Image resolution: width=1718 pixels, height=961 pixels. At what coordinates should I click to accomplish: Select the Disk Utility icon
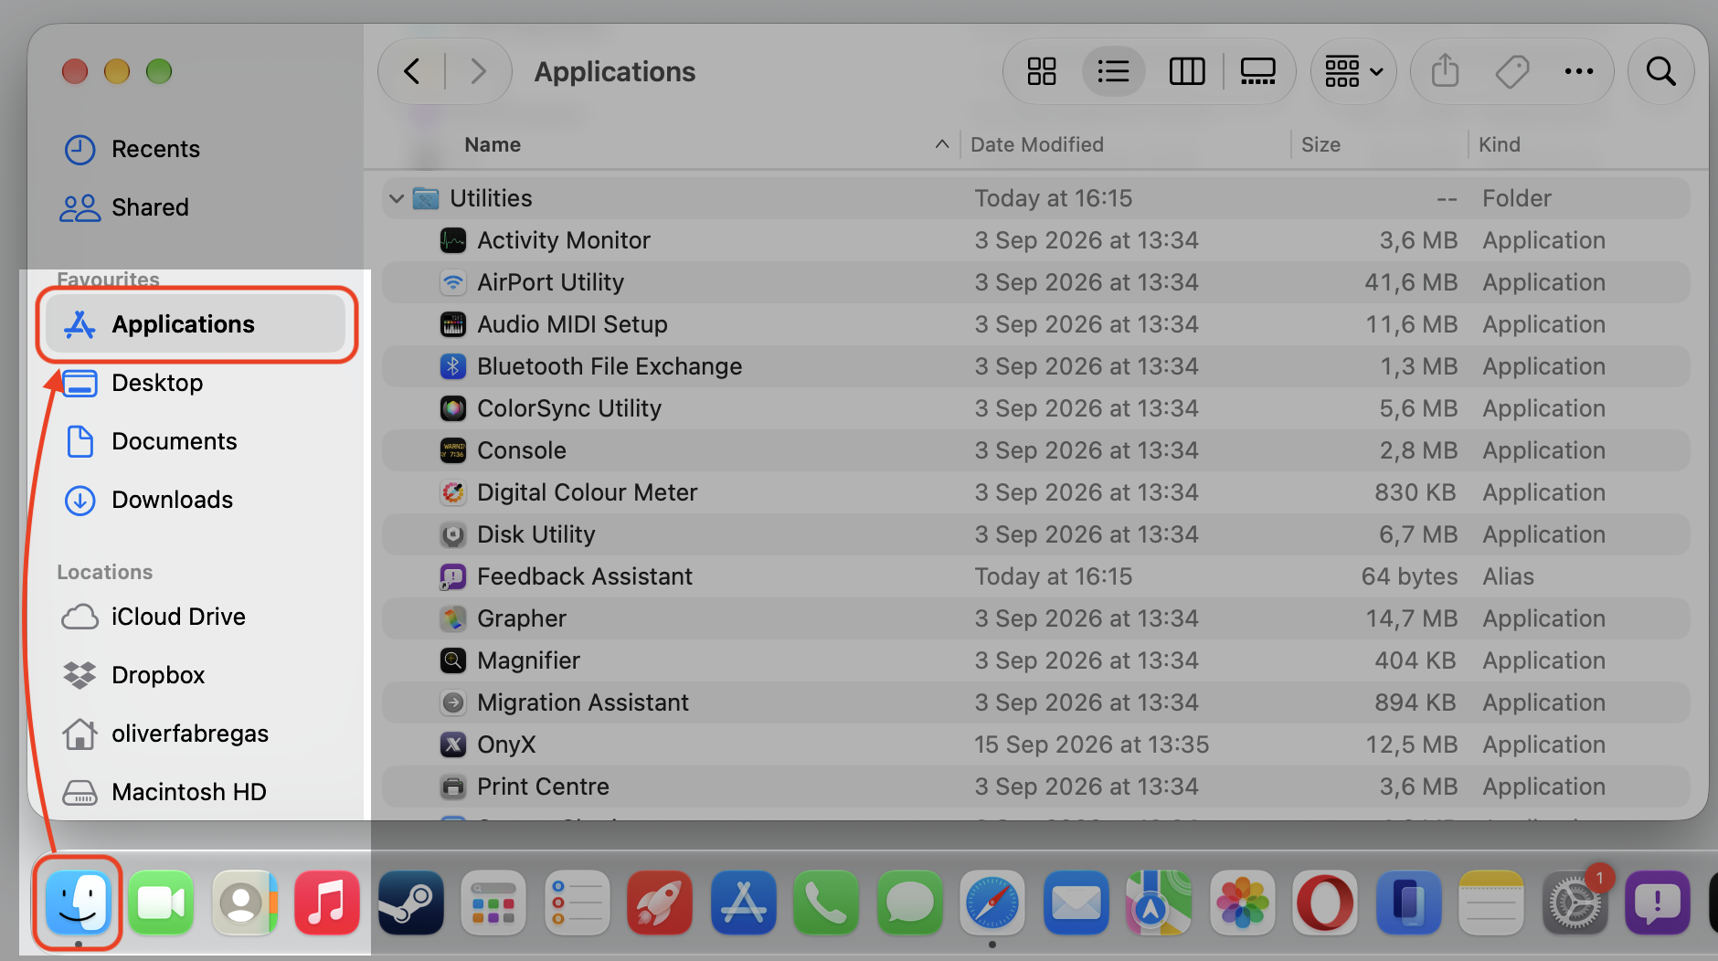pyautogui.click(x=453, y=534)
